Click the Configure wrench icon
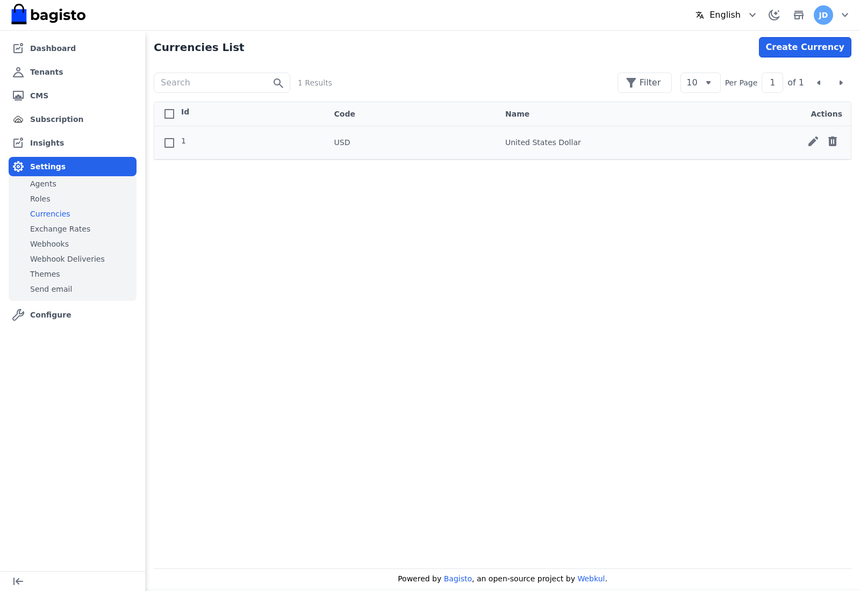This screenshot has width=860, height=591. click(x=18, y=315)
